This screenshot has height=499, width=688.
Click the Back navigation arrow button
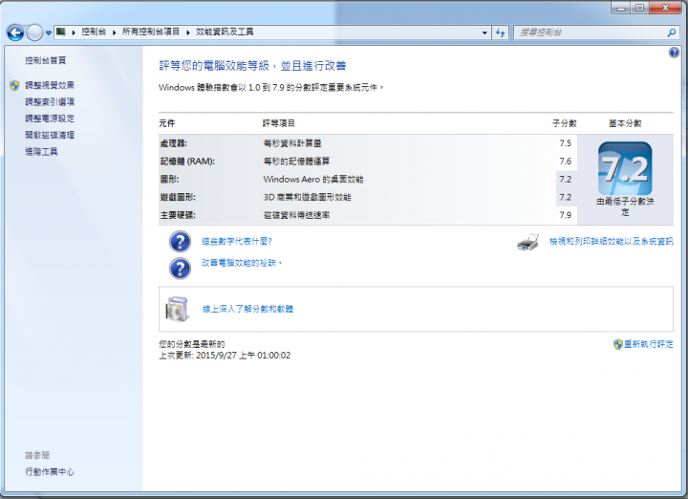[15, 33]
